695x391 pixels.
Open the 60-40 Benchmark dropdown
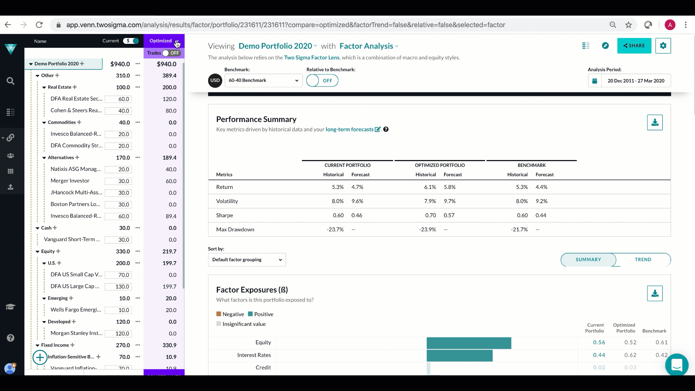pyautogui.click(x=264, y=80)
